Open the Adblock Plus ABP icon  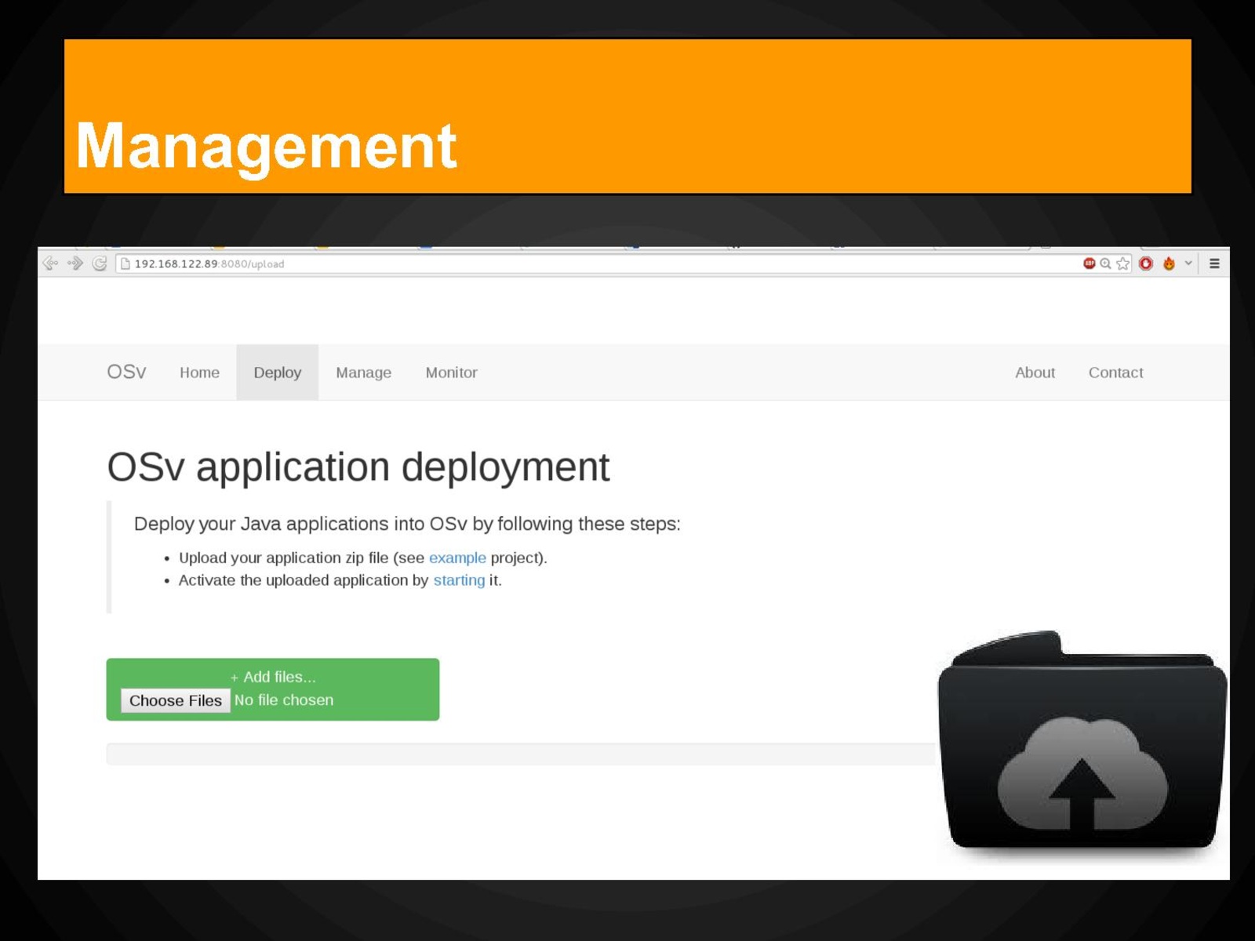pos(1089,263)
